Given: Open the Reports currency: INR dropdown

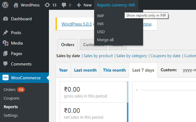Looking at the screenshot, I should click(x=116, y=5).
